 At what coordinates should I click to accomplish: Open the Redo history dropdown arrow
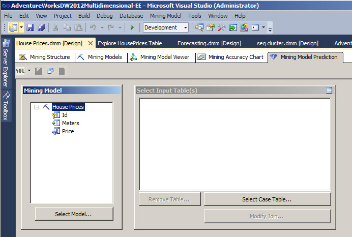tap(120, 27)
